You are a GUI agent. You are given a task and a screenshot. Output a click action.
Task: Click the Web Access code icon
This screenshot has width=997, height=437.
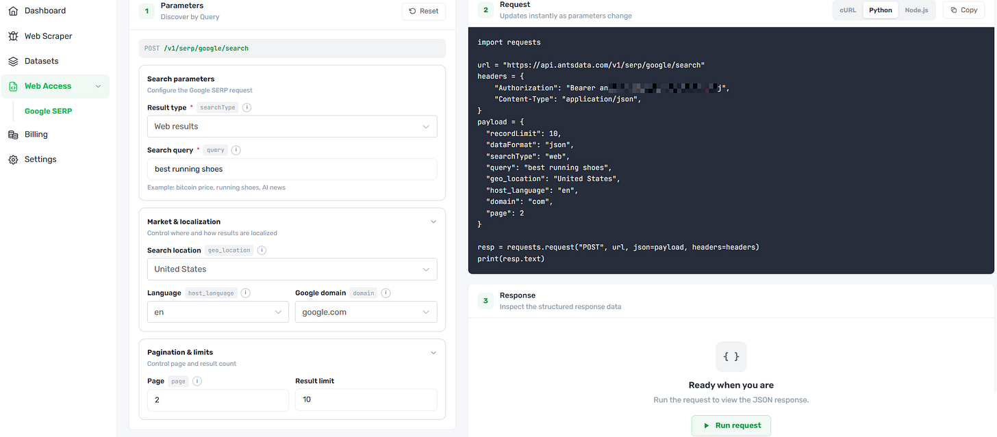(x=13, y=86)
